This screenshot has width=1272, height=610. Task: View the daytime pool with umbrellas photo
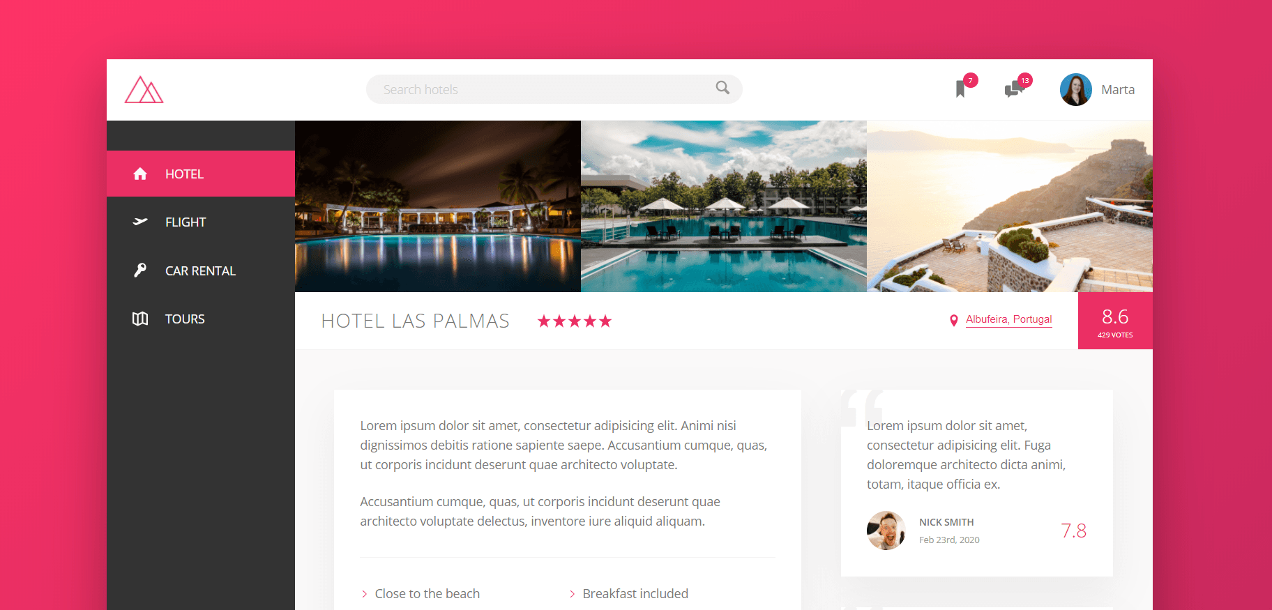(724, 206)
